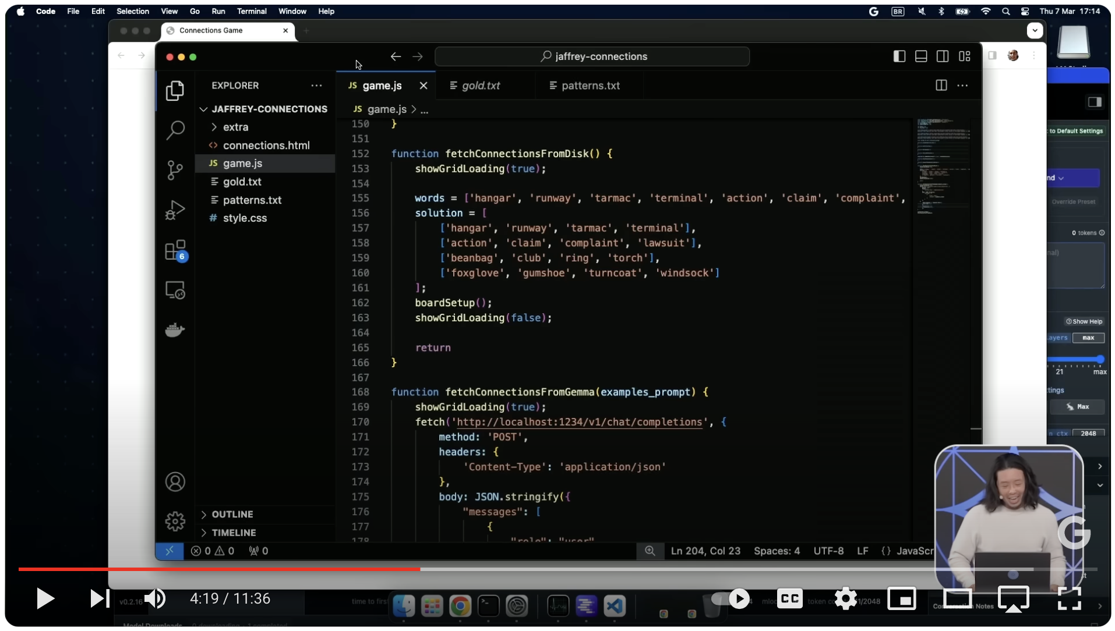Open the Search view in activity bar
The image size is (1115, 631).
175,130
